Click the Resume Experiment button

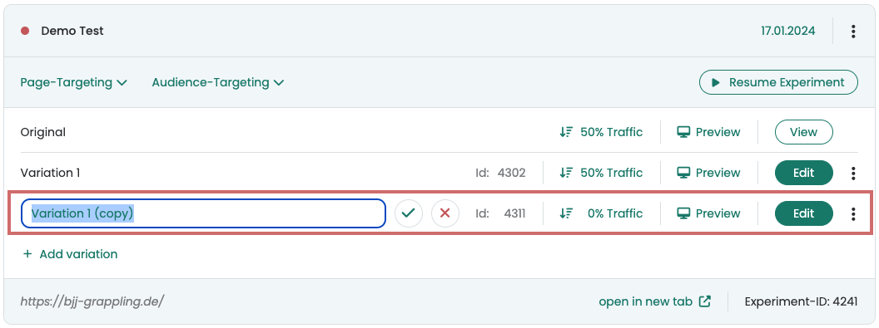tap(778, 83)
